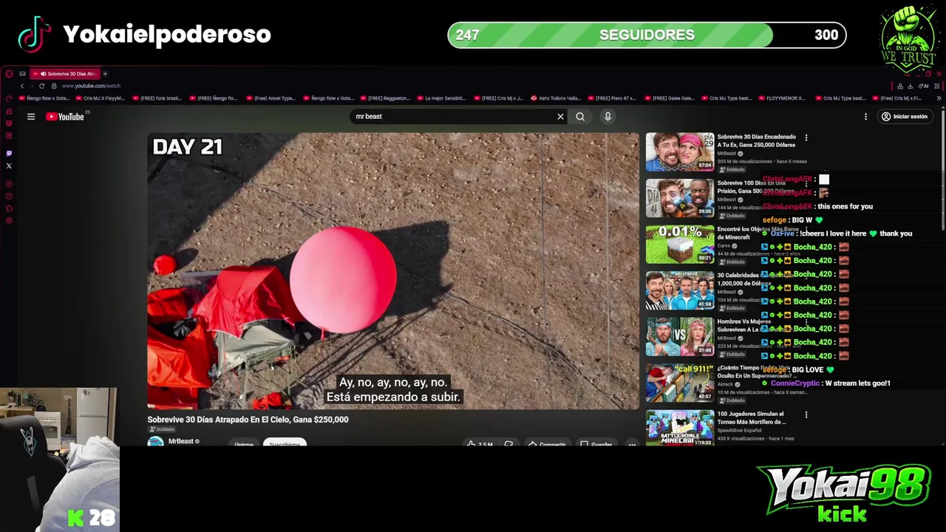Expand the bookmarks overflow chevron

(x=939, y=98)
